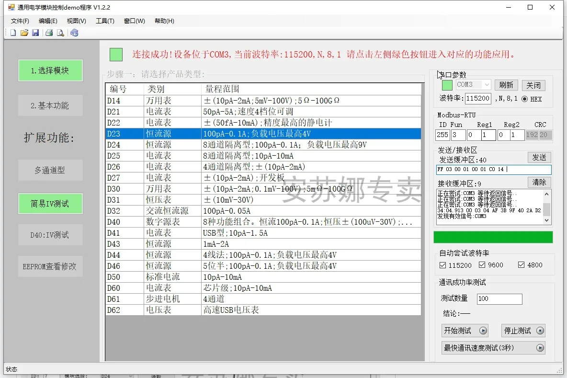Uncheck the 9600 baud rate checkbox
Viewport: 567px width, 378px height.
pyautogui.click(x=482, y=265)
